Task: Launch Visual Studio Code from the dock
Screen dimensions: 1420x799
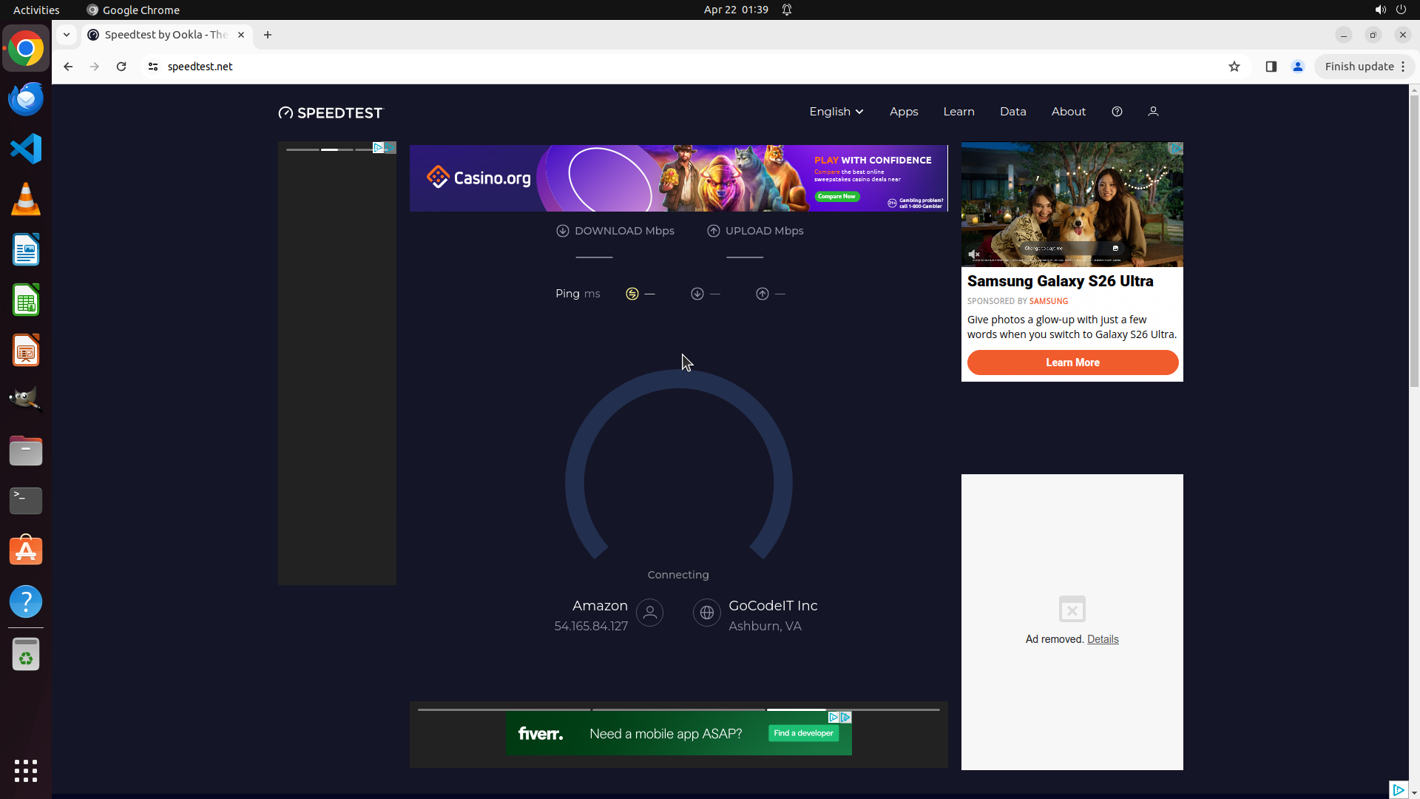Action: (x=26, y=149)
